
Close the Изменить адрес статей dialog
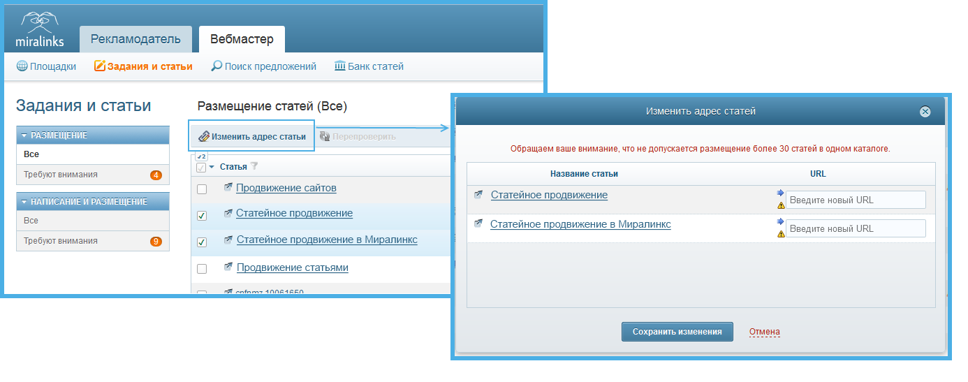click(925, 112)
